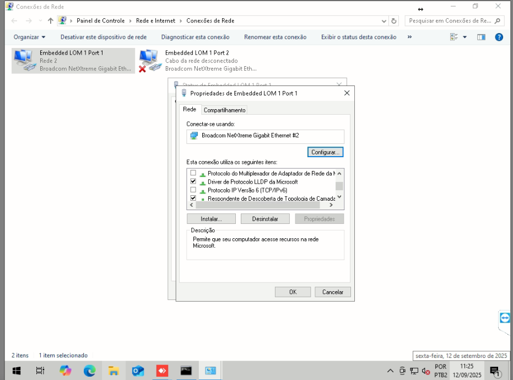This screenshot has width=513, height=380.
Task: Open the Organizar dropdown menu
Action: (x=29, y=37)
